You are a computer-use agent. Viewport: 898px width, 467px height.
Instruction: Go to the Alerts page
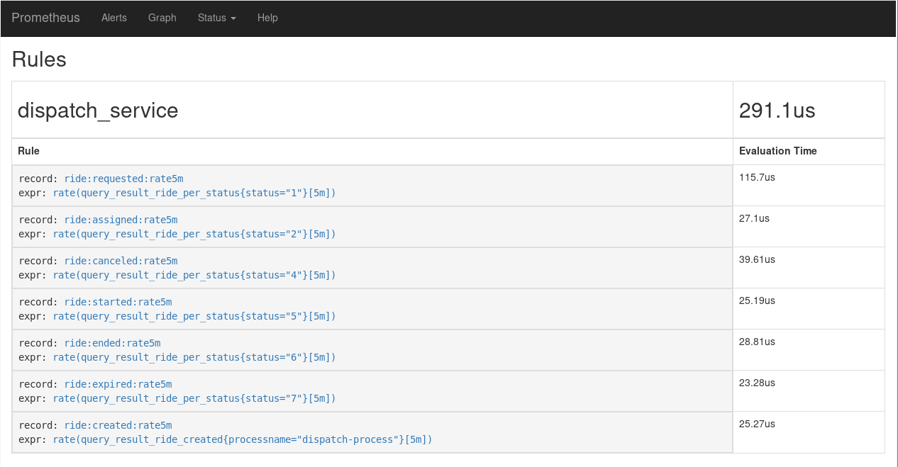tap(114, 18)
